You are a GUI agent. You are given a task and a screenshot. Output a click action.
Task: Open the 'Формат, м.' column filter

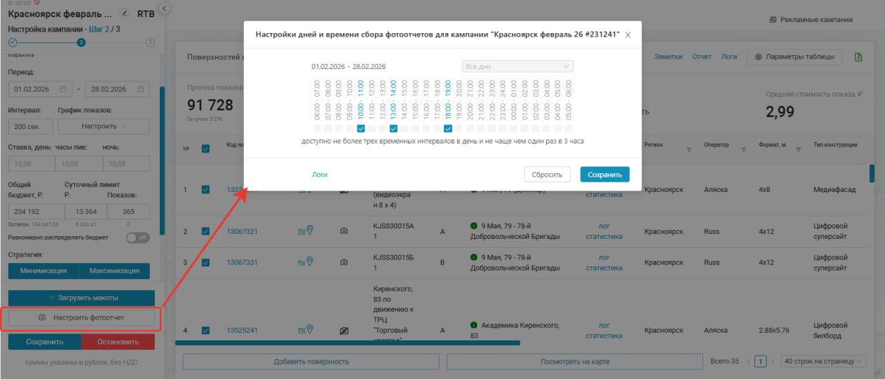798,149
